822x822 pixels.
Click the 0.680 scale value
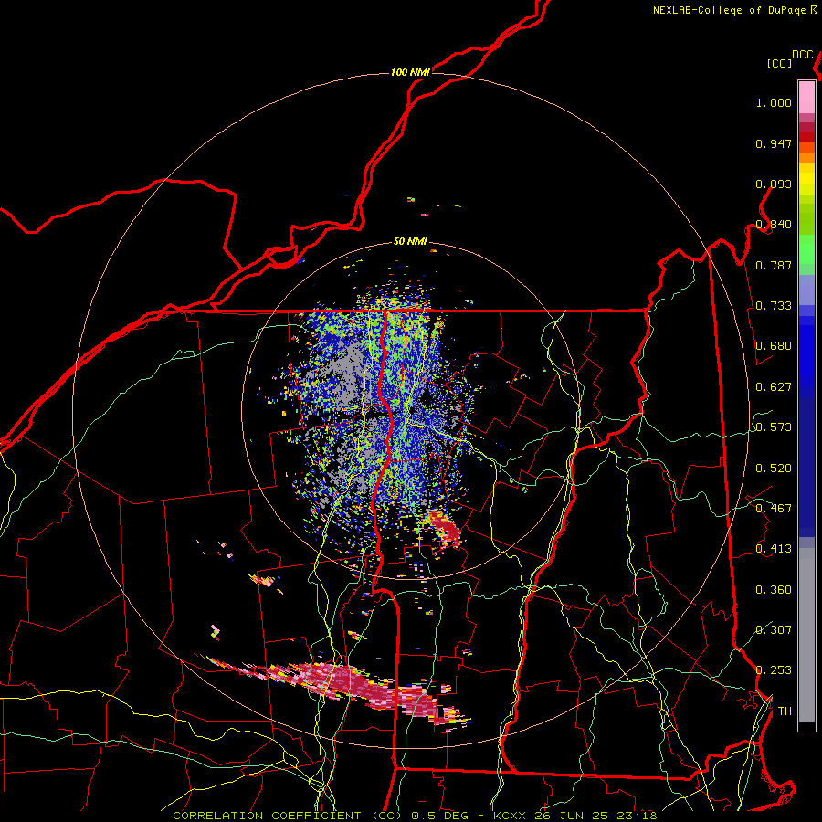click(x=774, y=346)
